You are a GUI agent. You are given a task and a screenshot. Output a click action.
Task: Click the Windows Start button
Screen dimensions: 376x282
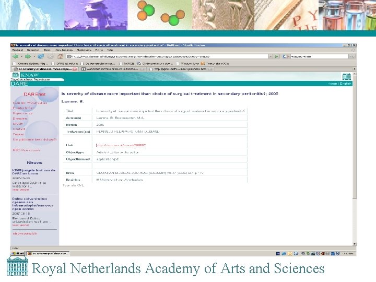tap(18, 253)
